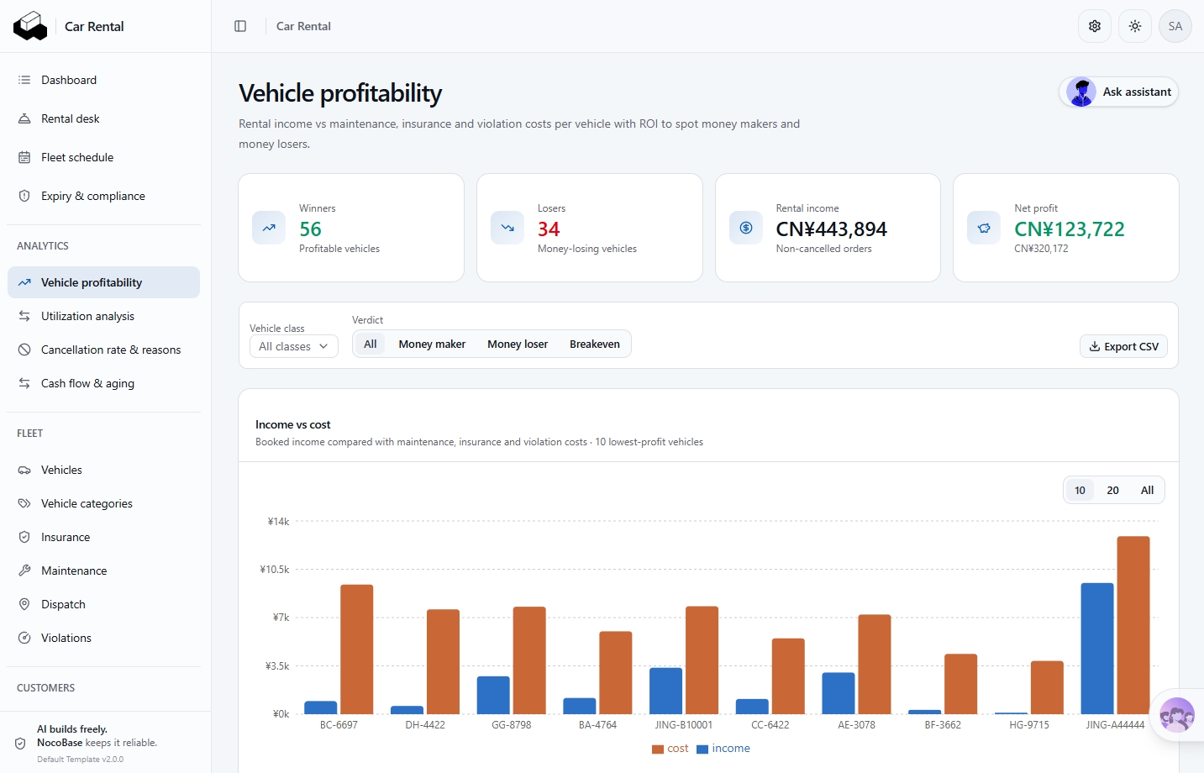
Task: Click the Maintenance wrench icon
Action: coord(24,571)
